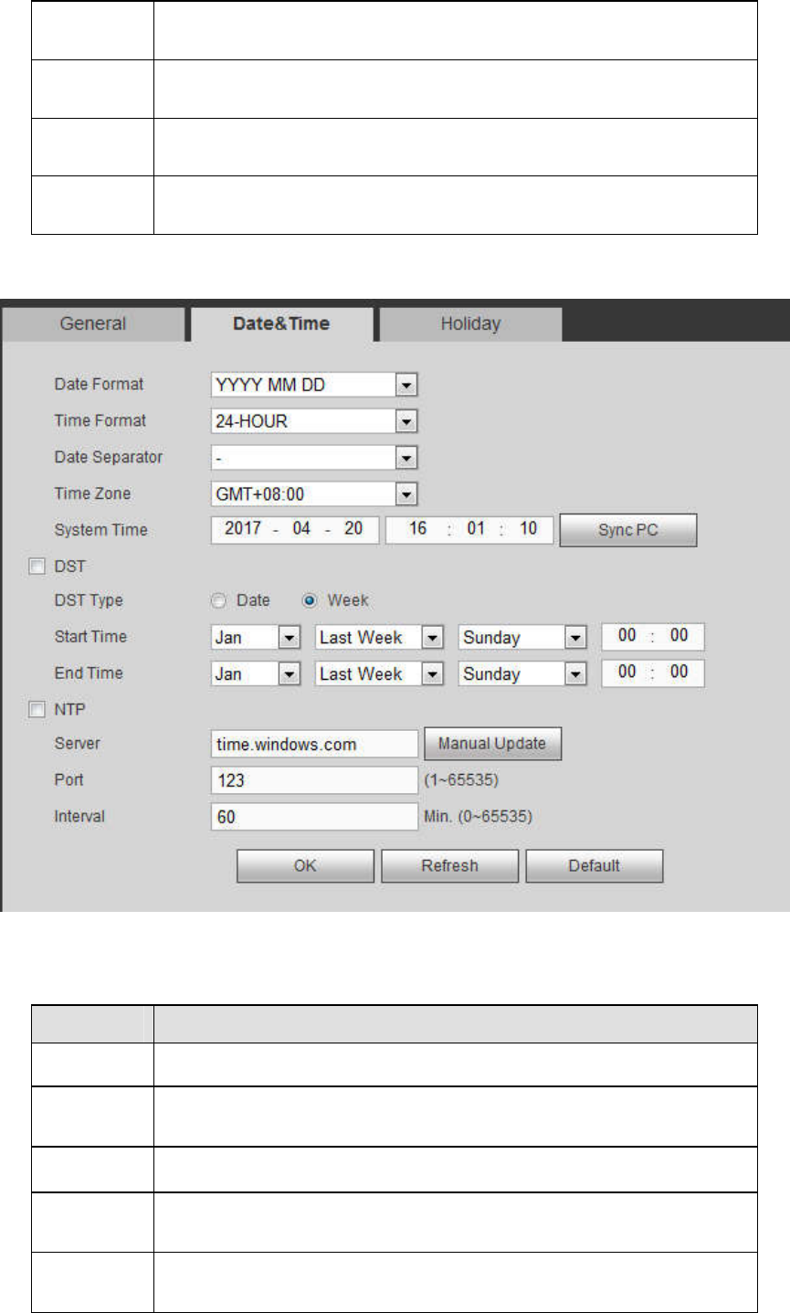The height and width of the screenshot is (1313, 790).
Task: Open the Start Time Last Week dropdown
Action: tap(380, 638)
